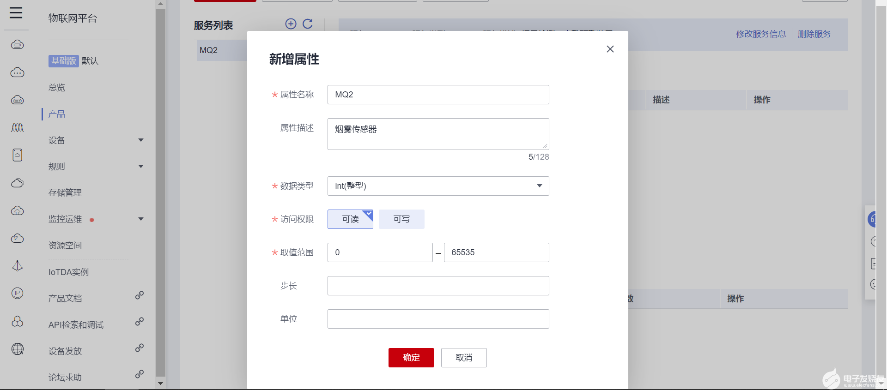The height and width of the screenshot is (390, 887).
Task: Toggle the 可写 access permission
Action: [401, 219]
